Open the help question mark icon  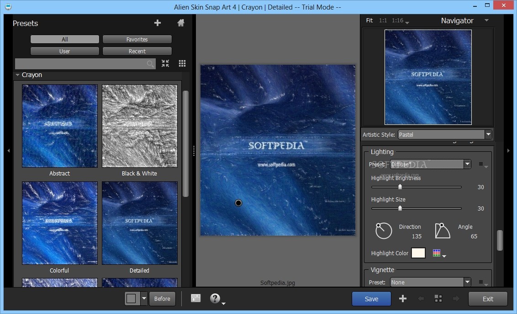click(x=215, y=298)
